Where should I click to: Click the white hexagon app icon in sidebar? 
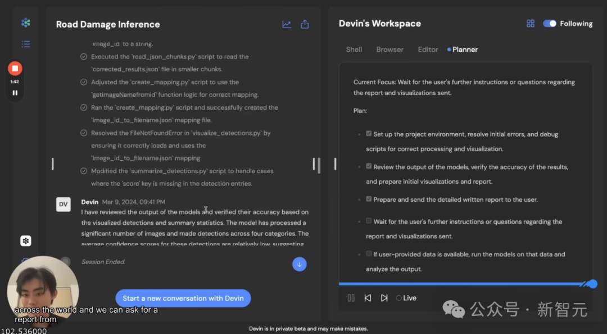[25, 241]
